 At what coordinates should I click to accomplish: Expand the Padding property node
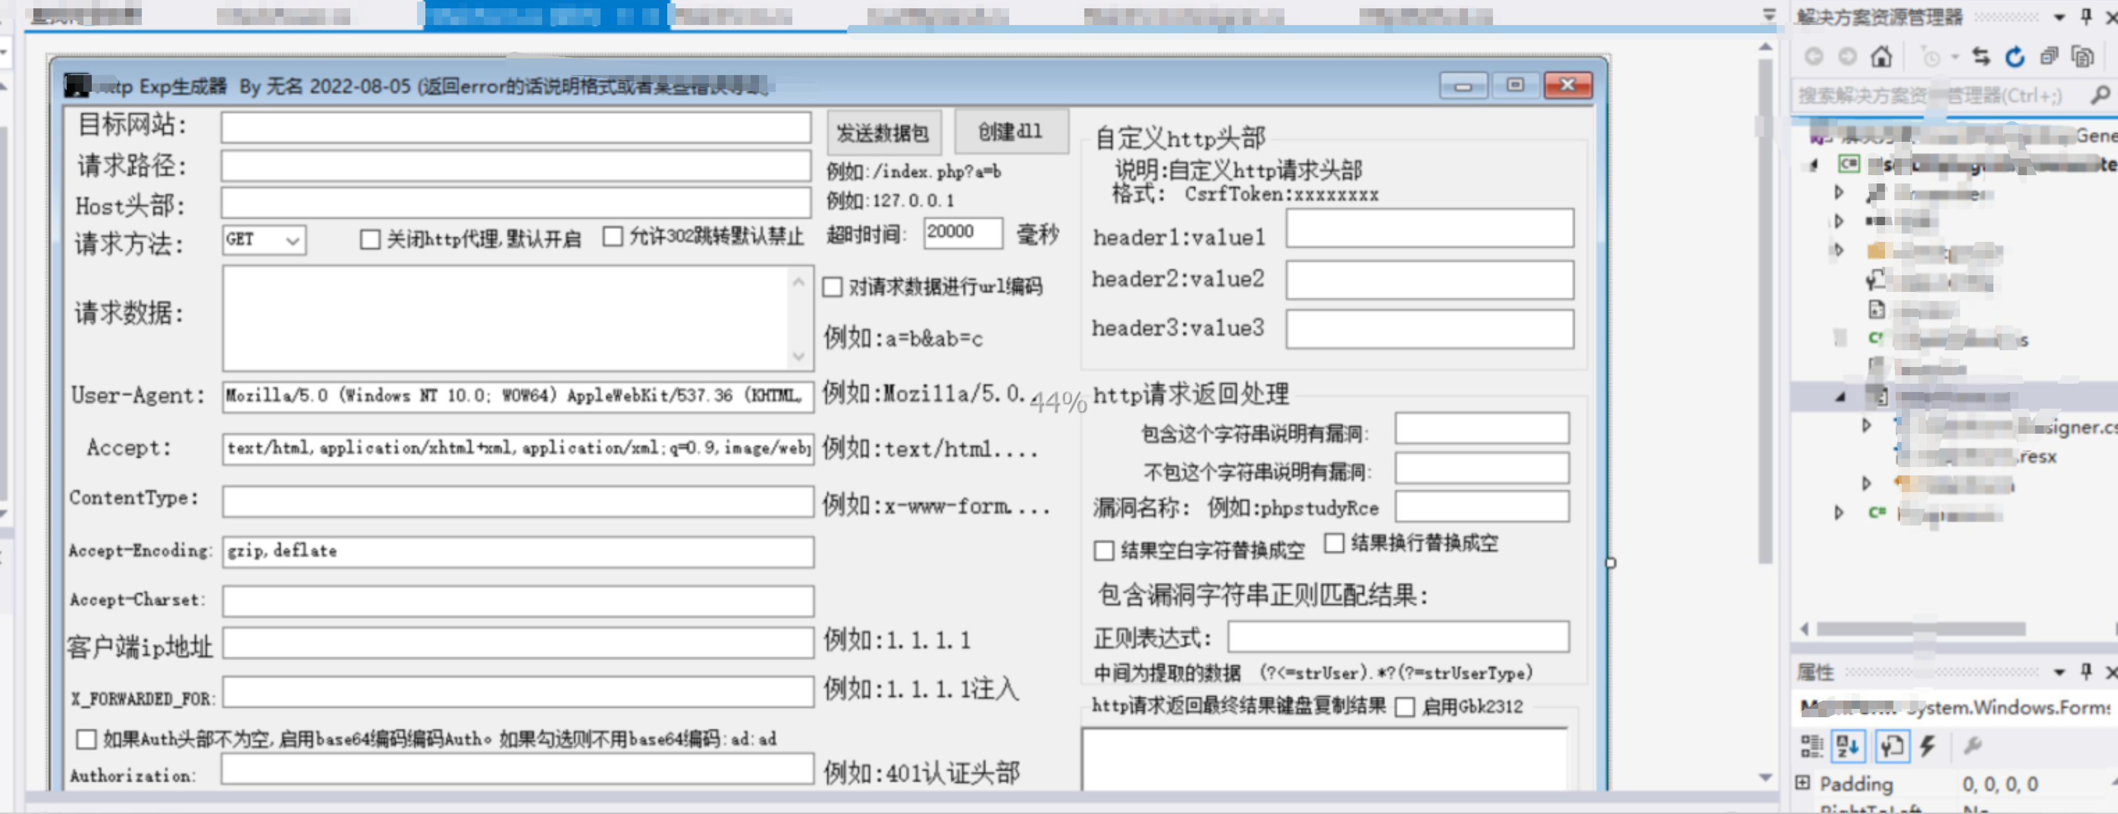[x=1803, y=783]
